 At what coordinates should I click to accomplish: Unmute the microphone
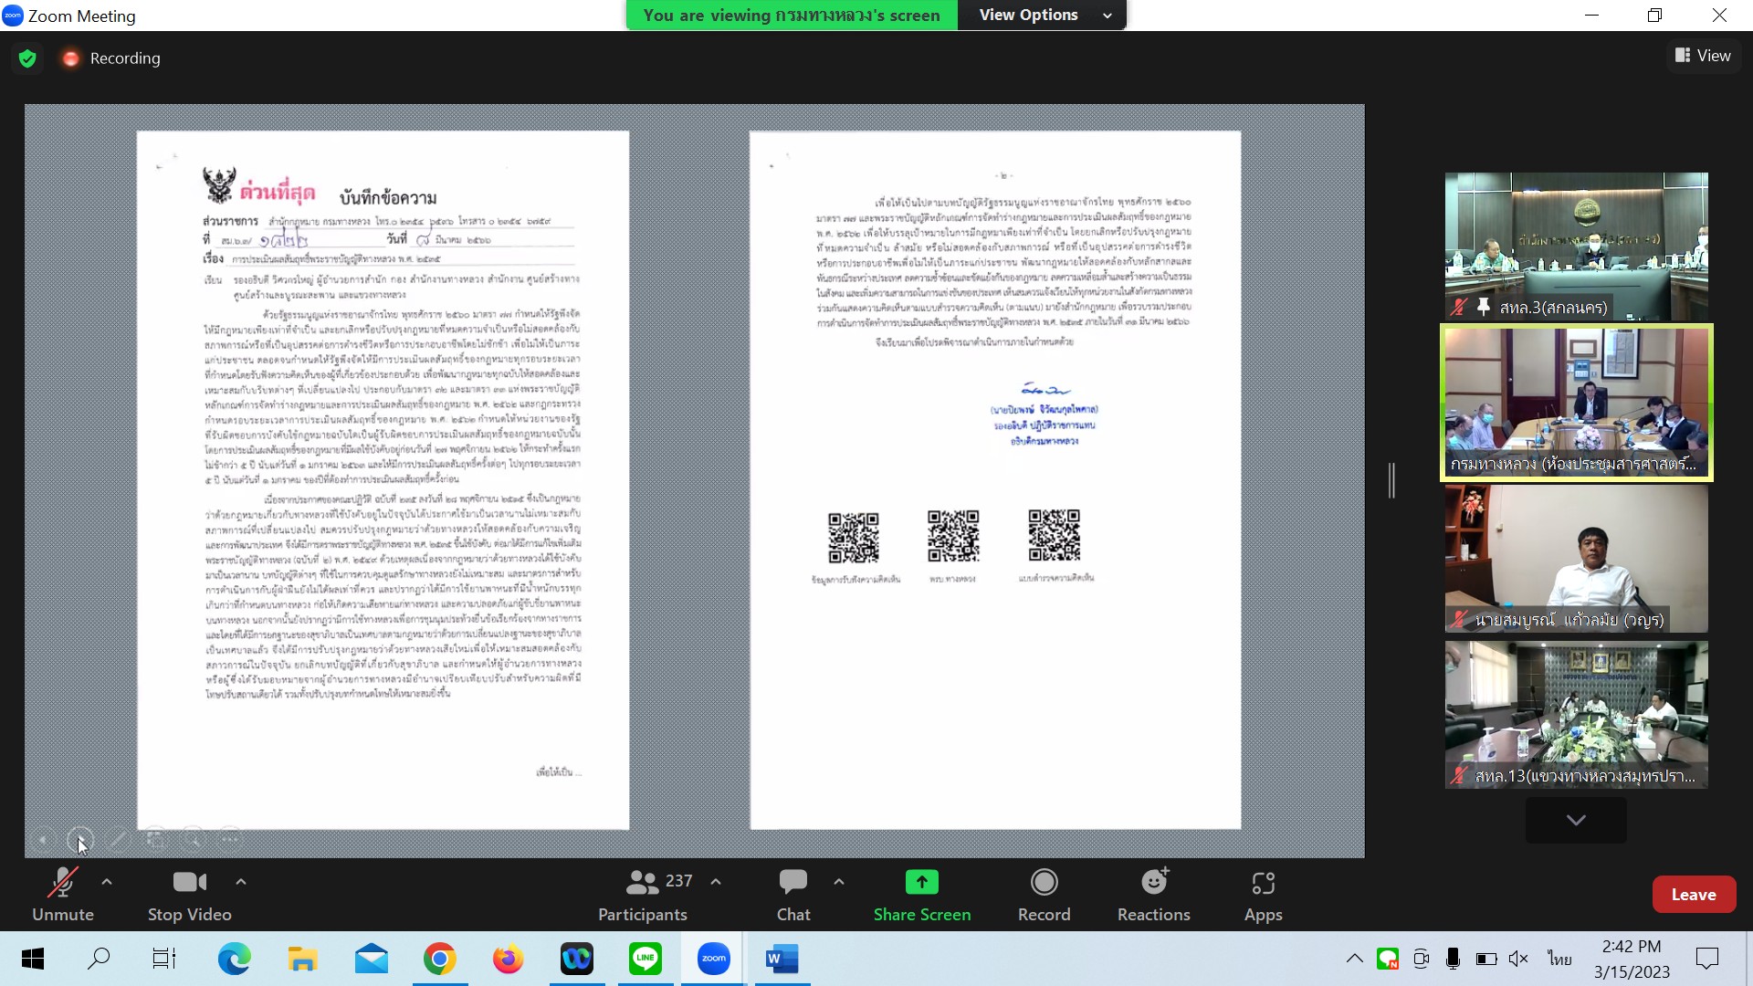click(x=62, y=894)
